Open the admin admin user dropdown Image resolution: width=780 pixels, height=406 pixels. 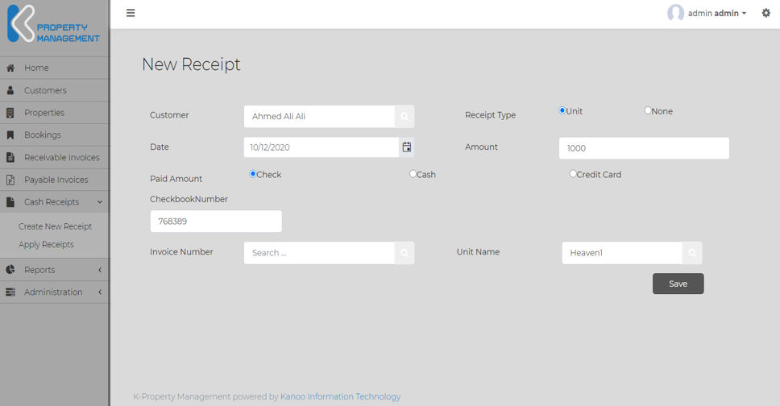click(x=717, y=14)
